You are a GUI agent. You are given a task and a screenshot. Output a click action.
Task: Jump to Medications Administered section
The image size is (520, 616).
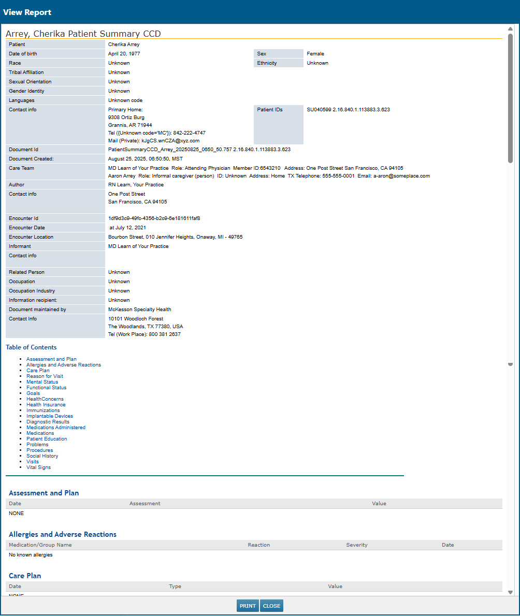[56, 427]
